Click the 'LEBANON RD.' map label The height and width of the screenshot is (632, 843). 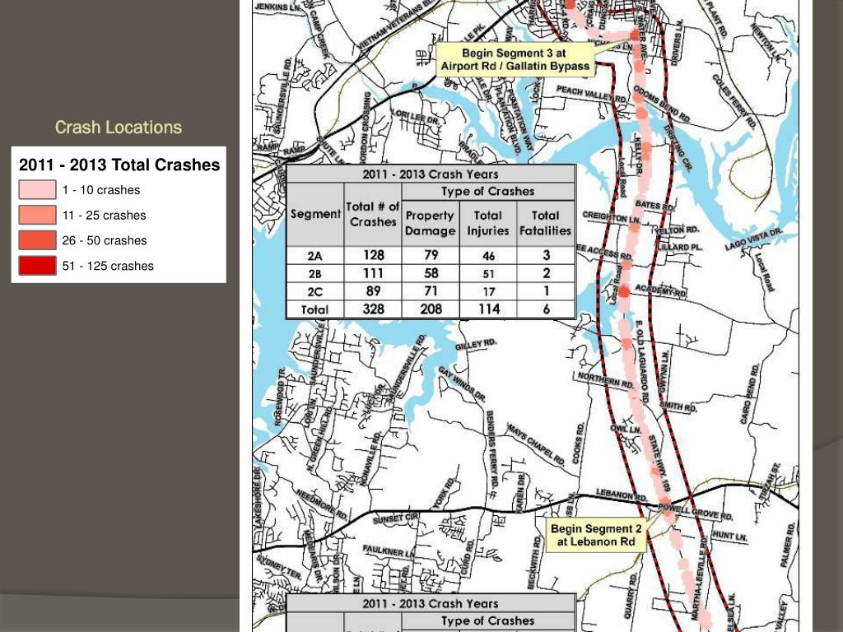click(622, 495)
